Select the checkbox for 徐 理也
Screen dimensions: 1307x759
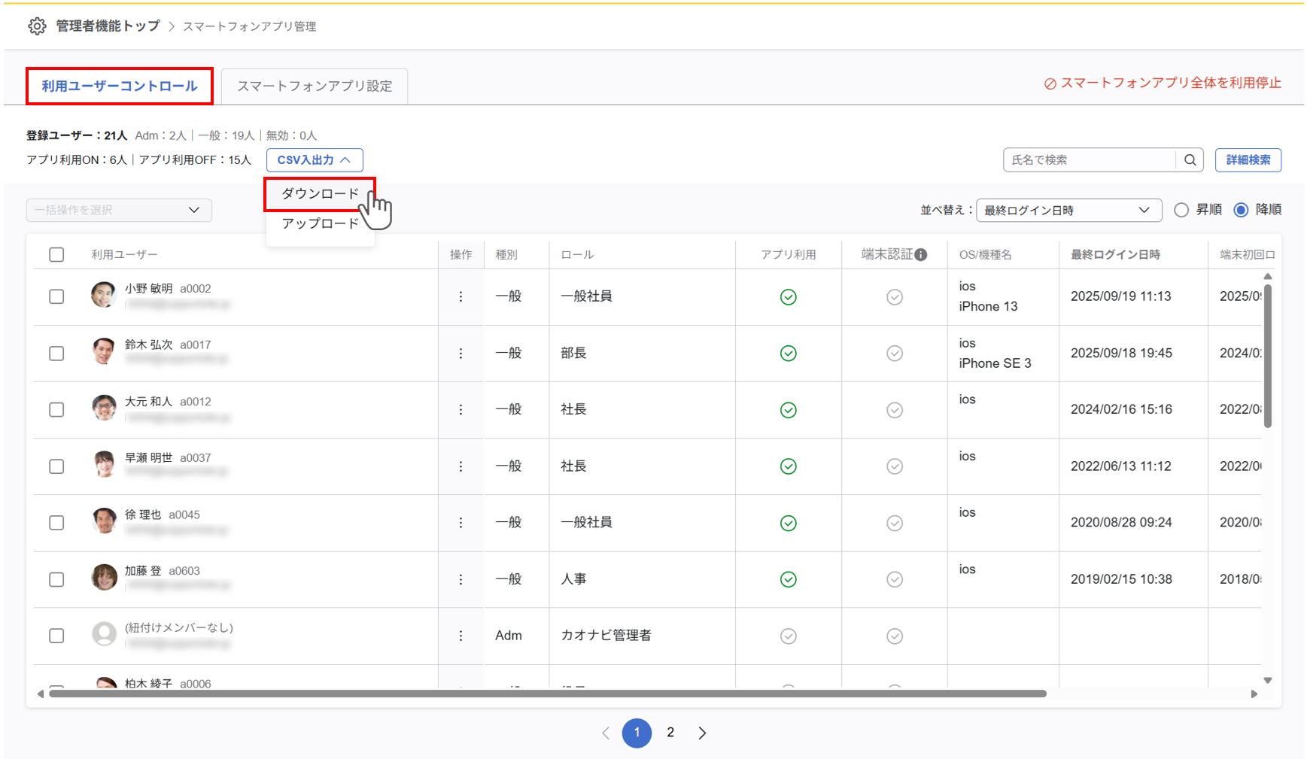tap(56, 523)
